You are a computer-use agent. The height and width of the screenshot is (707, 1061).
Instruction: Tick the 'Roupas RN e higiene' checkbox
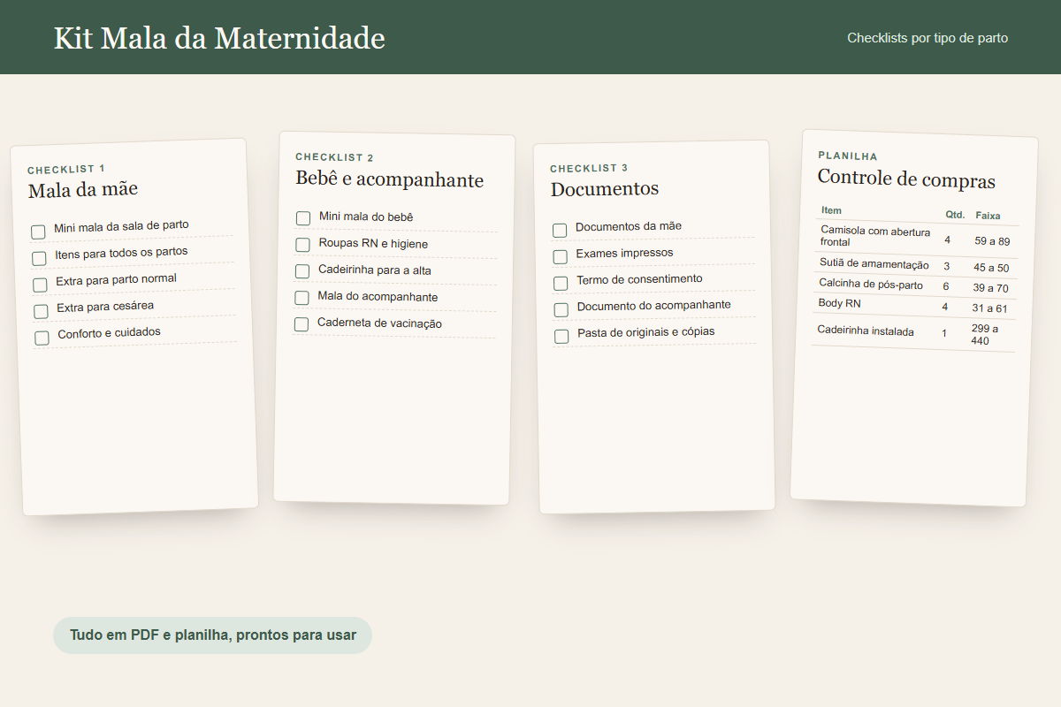pos(302,244)
